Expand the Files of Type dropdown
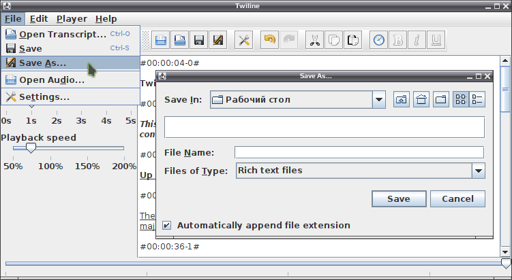 pyautogui.click(x=479, y=171)
